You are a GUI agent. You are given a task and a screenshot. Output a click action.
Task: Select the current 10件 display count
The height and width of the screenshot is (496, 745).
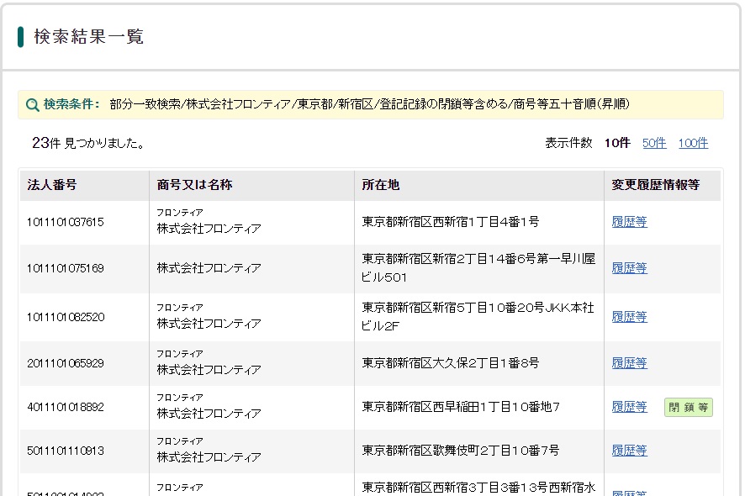click(x=617, y=143)
